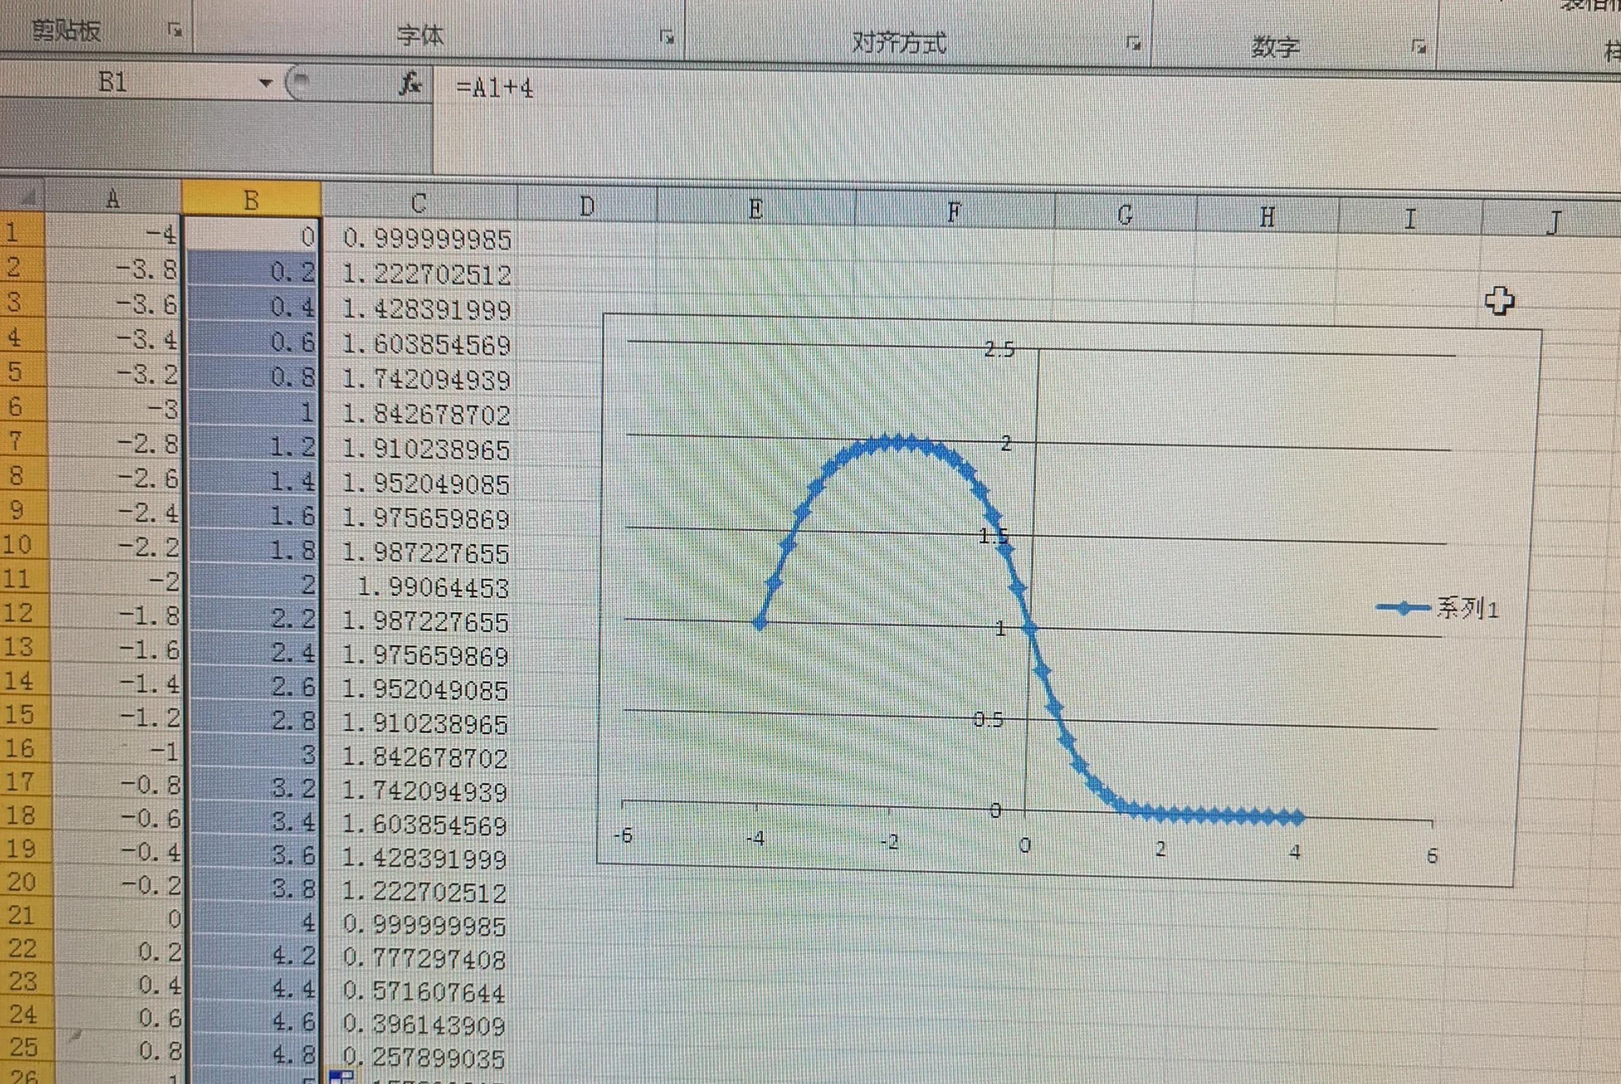Screen dimensions: 1621x1084
Task: Select the last data point at x=4
Action: pos(1297,818)
